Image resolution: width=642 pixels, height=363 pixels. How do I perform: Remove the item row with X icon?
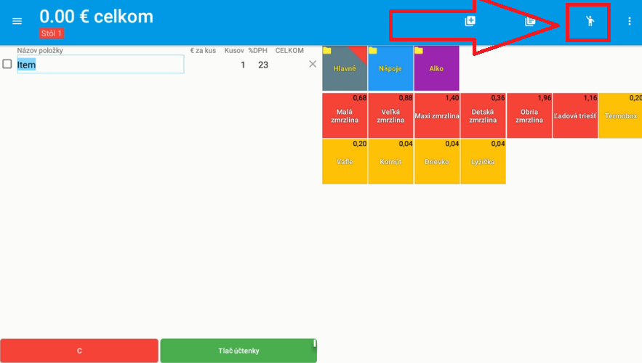coord(313,65)
